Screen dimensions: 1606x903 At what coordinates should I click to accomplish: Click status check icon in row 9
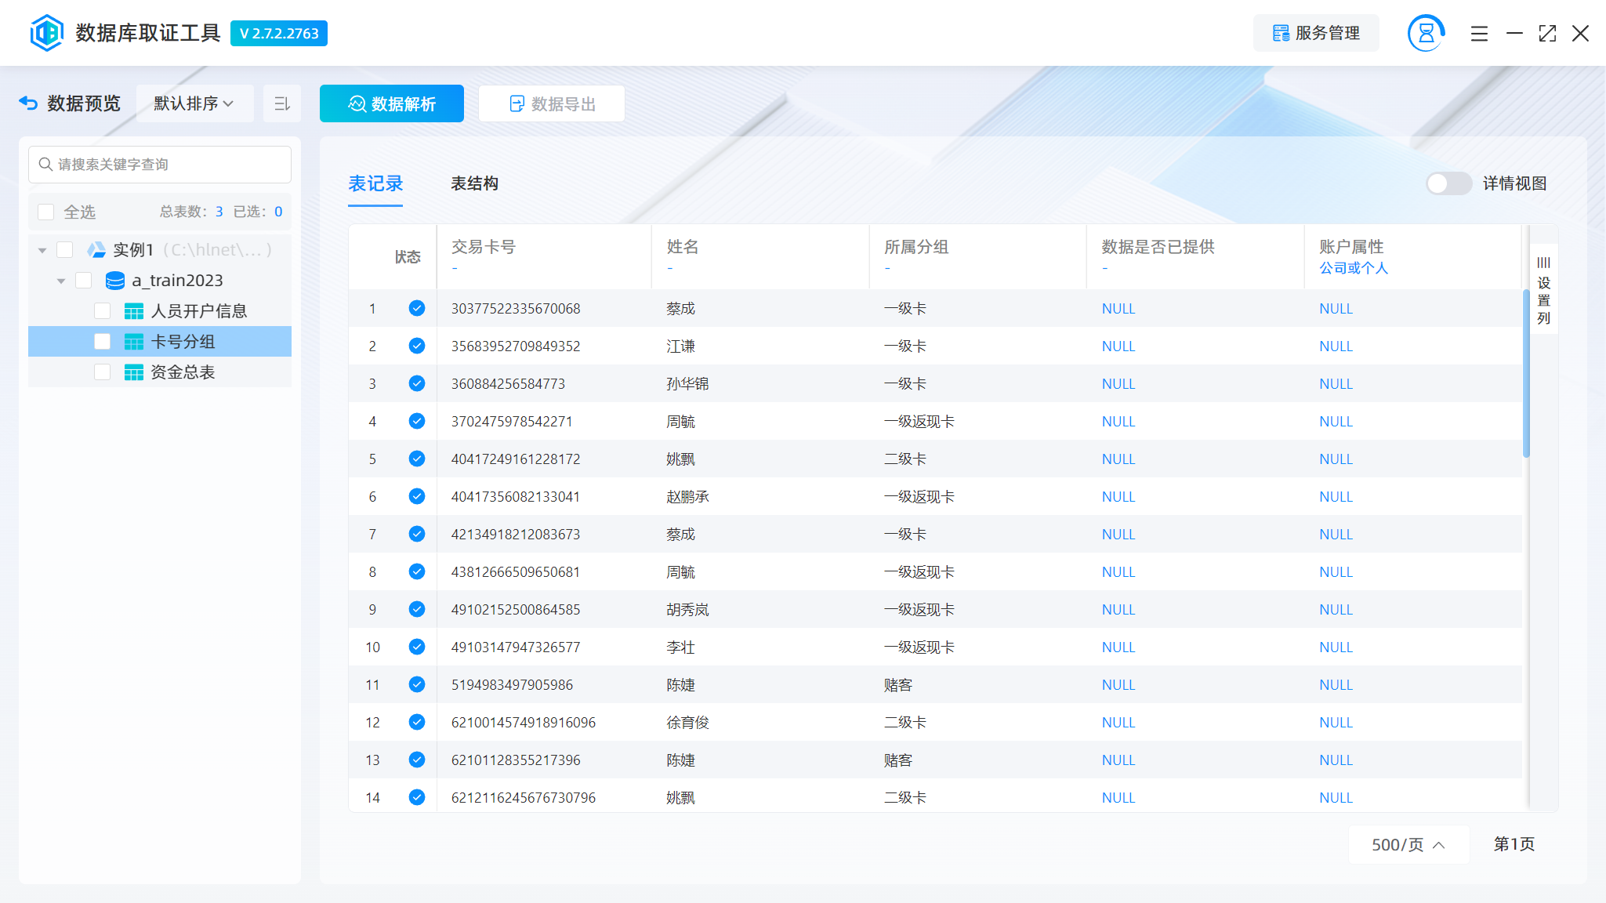point(417,609)
